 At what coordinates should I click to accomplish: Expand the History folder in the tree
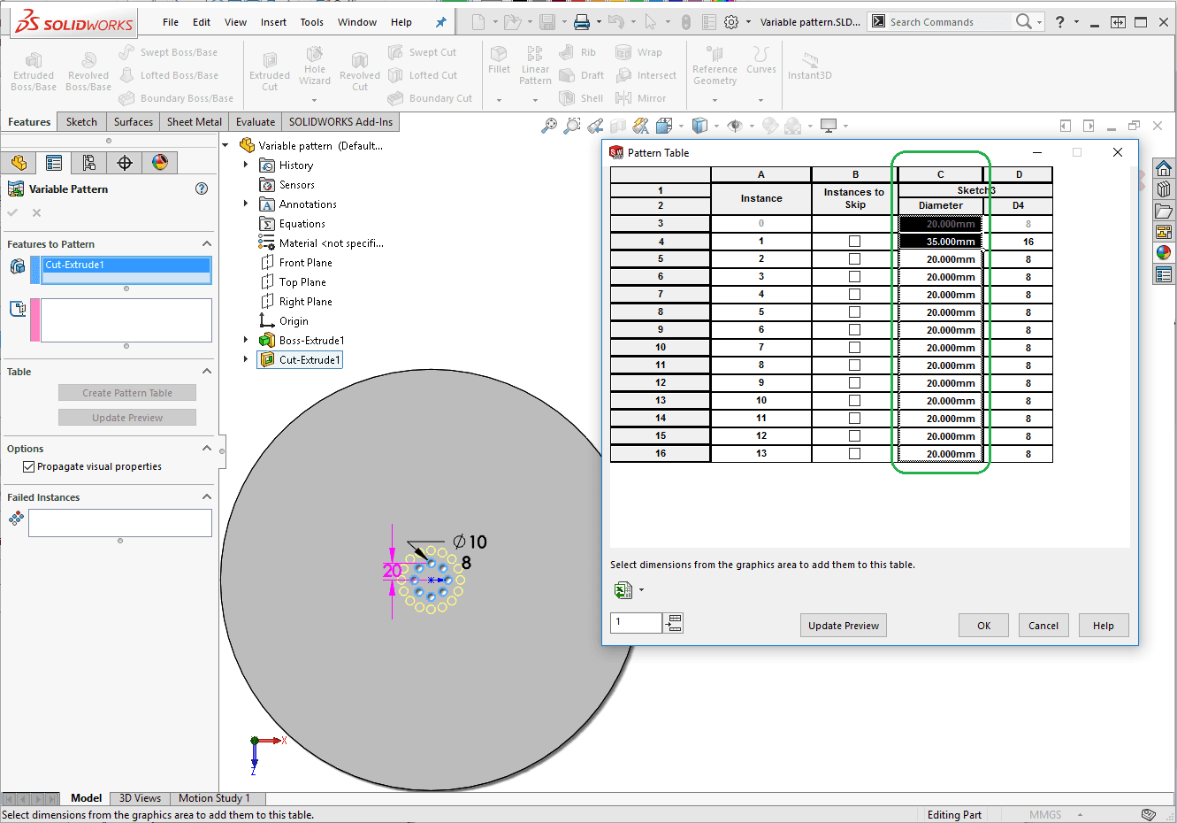(246, 165)
